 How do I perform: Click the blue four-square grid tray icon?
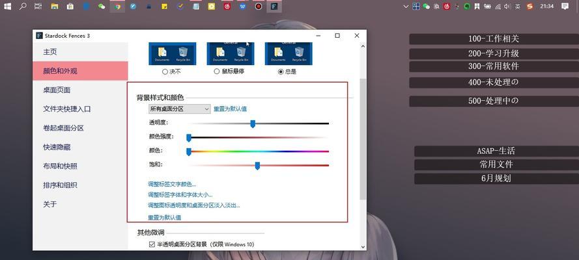coord(416,6)
